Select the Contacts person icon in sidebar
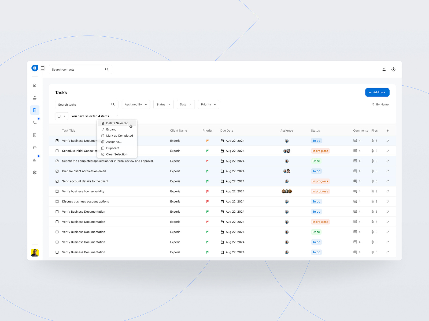 tap(35, 97)
